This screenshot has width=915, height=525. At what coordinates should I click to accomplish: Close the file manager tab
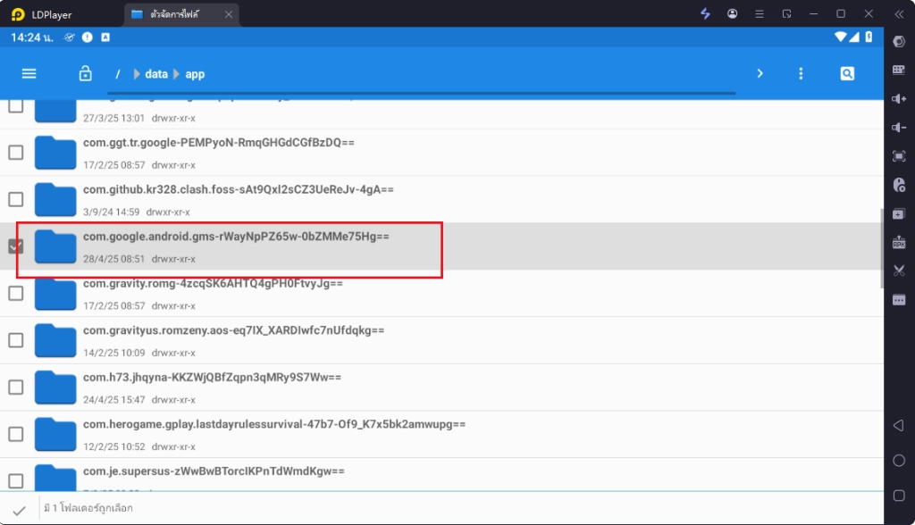pos(229,14)
